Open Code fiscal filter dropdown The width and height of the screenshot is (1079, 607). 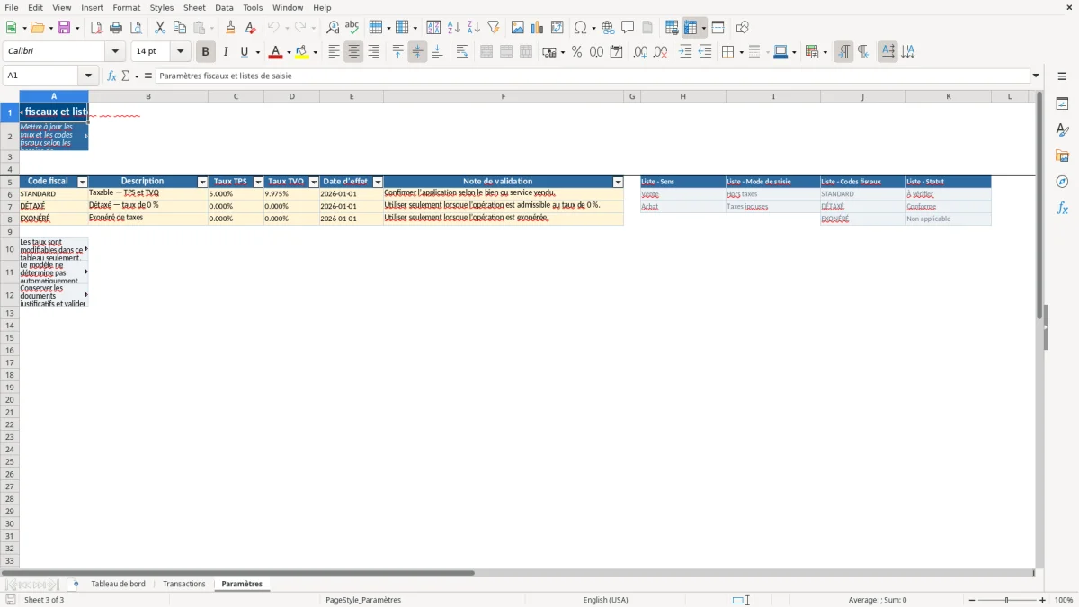83,182
